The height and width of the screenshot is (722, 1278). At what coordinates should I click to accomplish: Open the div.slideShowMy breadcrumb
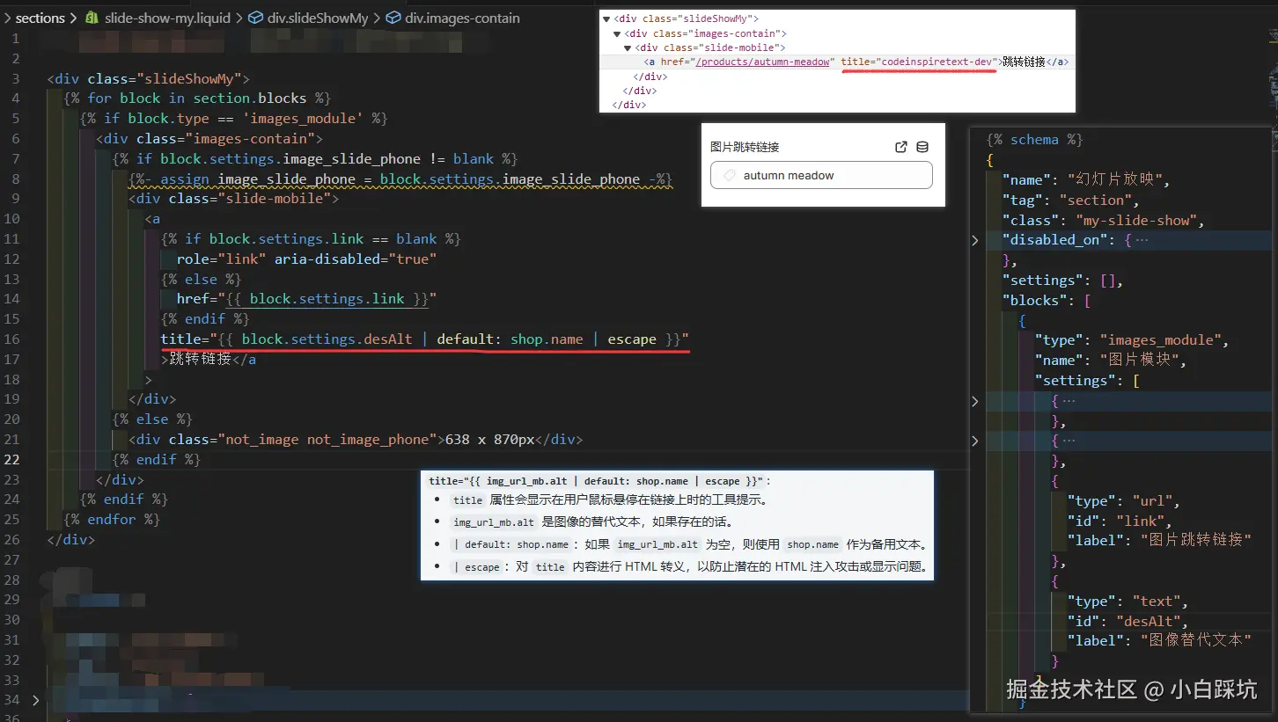[319, 18]
